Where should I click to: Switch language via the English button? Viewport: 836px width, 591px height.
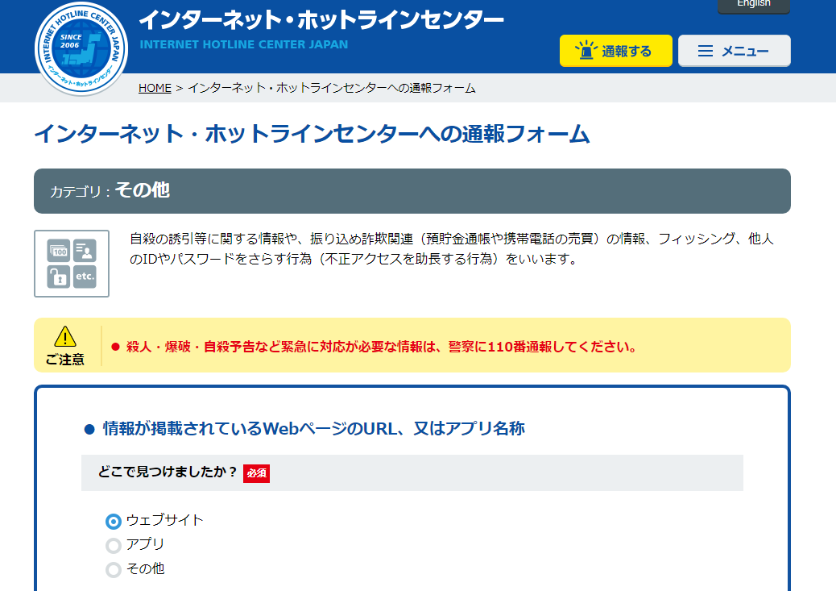753,6
